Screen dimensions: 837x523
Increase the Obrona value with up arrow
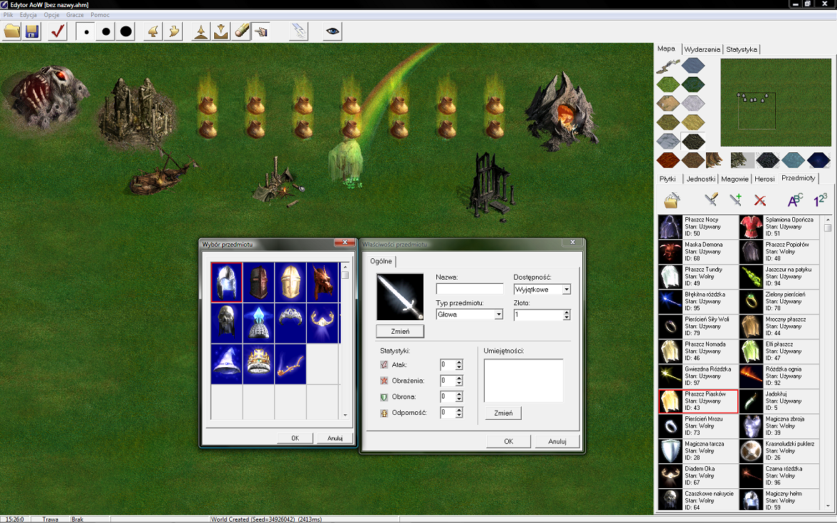(x=458, y=394)
